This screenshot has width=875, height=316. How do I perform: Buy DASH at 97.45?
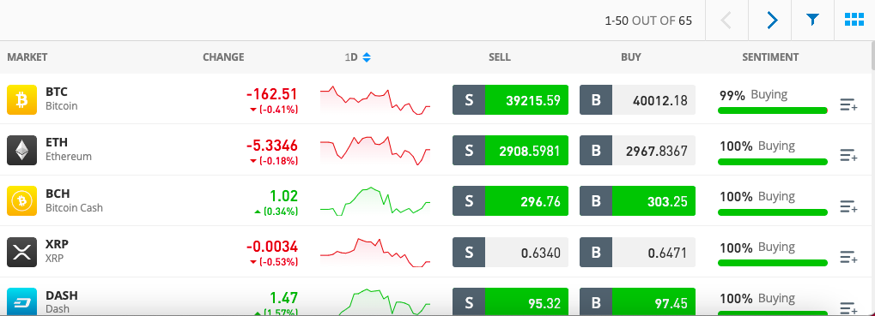[637, 301]
